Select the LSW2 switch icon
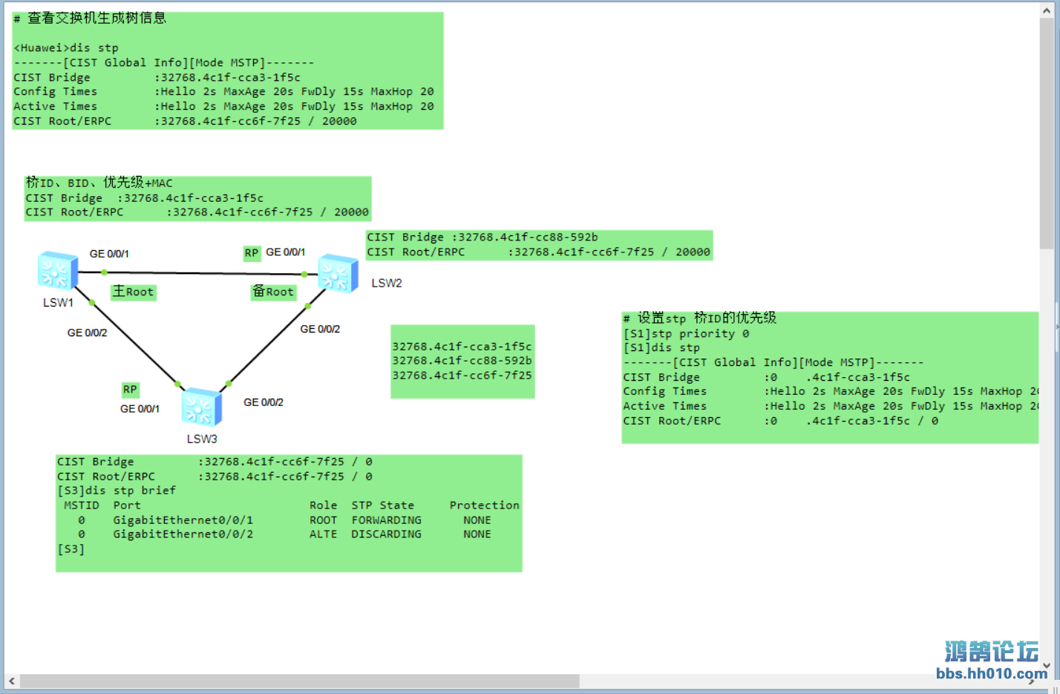This screenshot has width=1060, height=694. (338, 274)
